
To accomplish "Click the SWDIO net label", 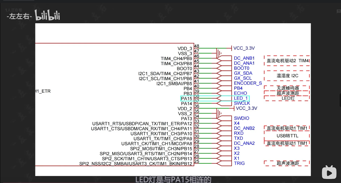I will coord(241,118).
